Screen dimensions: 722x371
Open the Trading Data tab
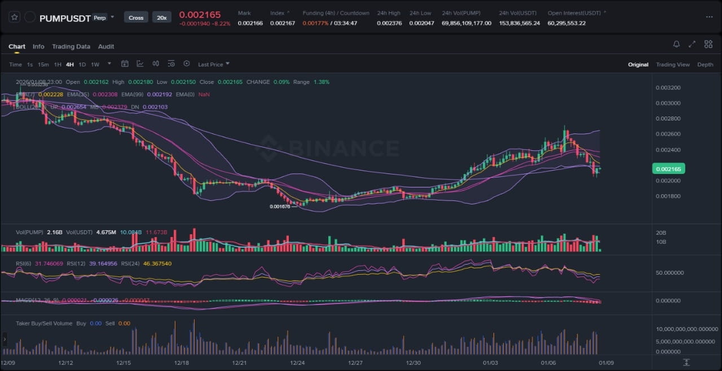tap(71, 47)
